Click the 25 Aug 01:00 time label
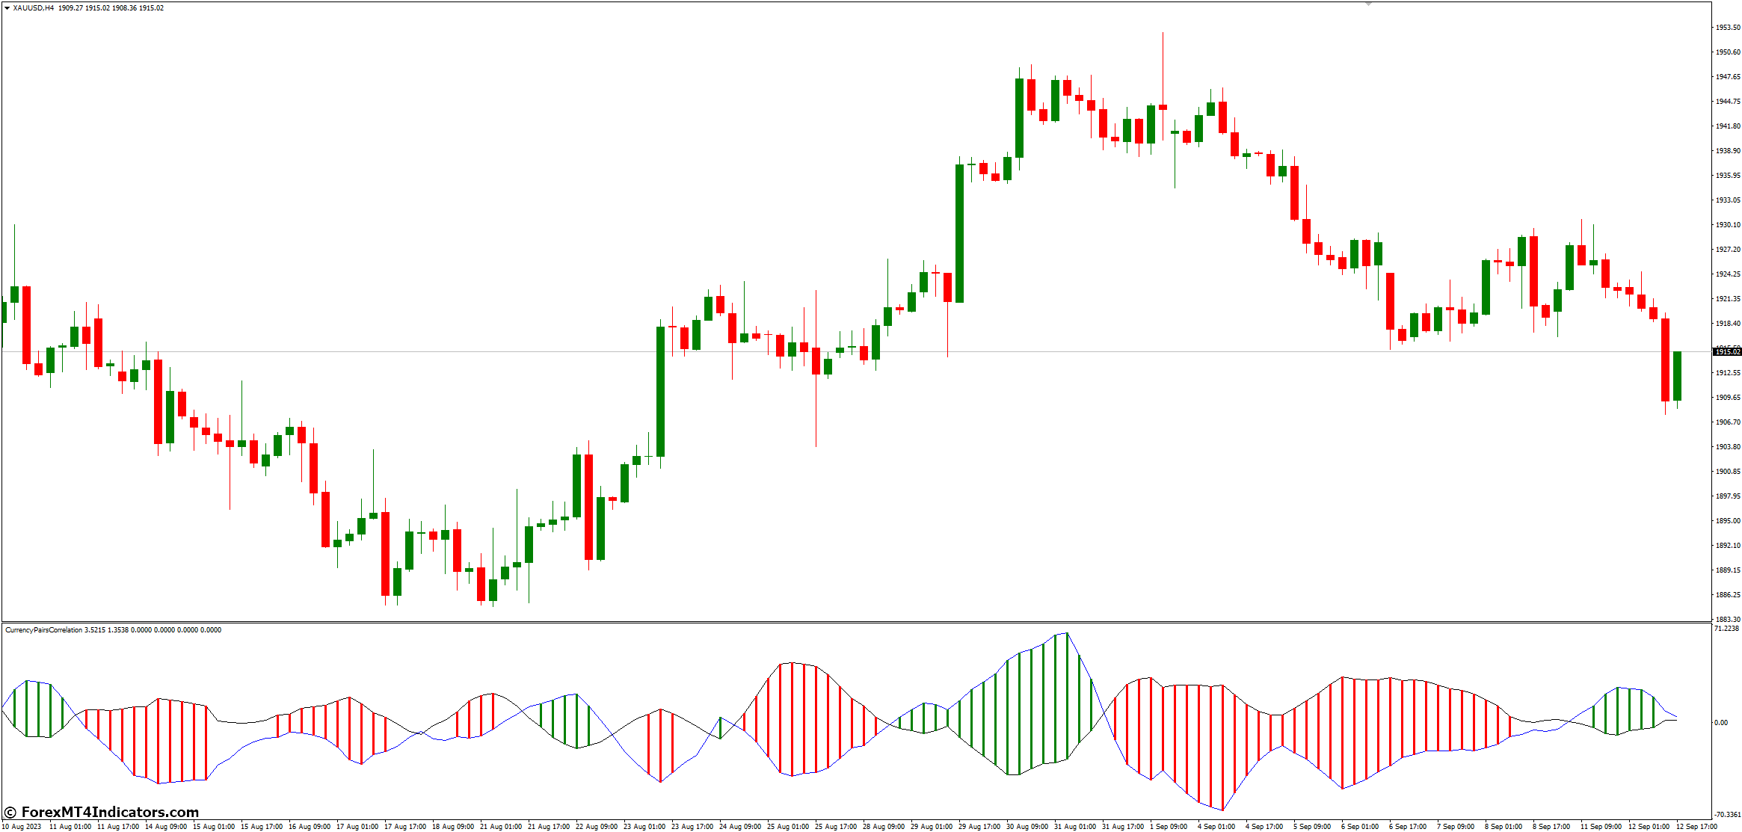The width and height of the screenshot is (1742, 832). coord(788,827)
